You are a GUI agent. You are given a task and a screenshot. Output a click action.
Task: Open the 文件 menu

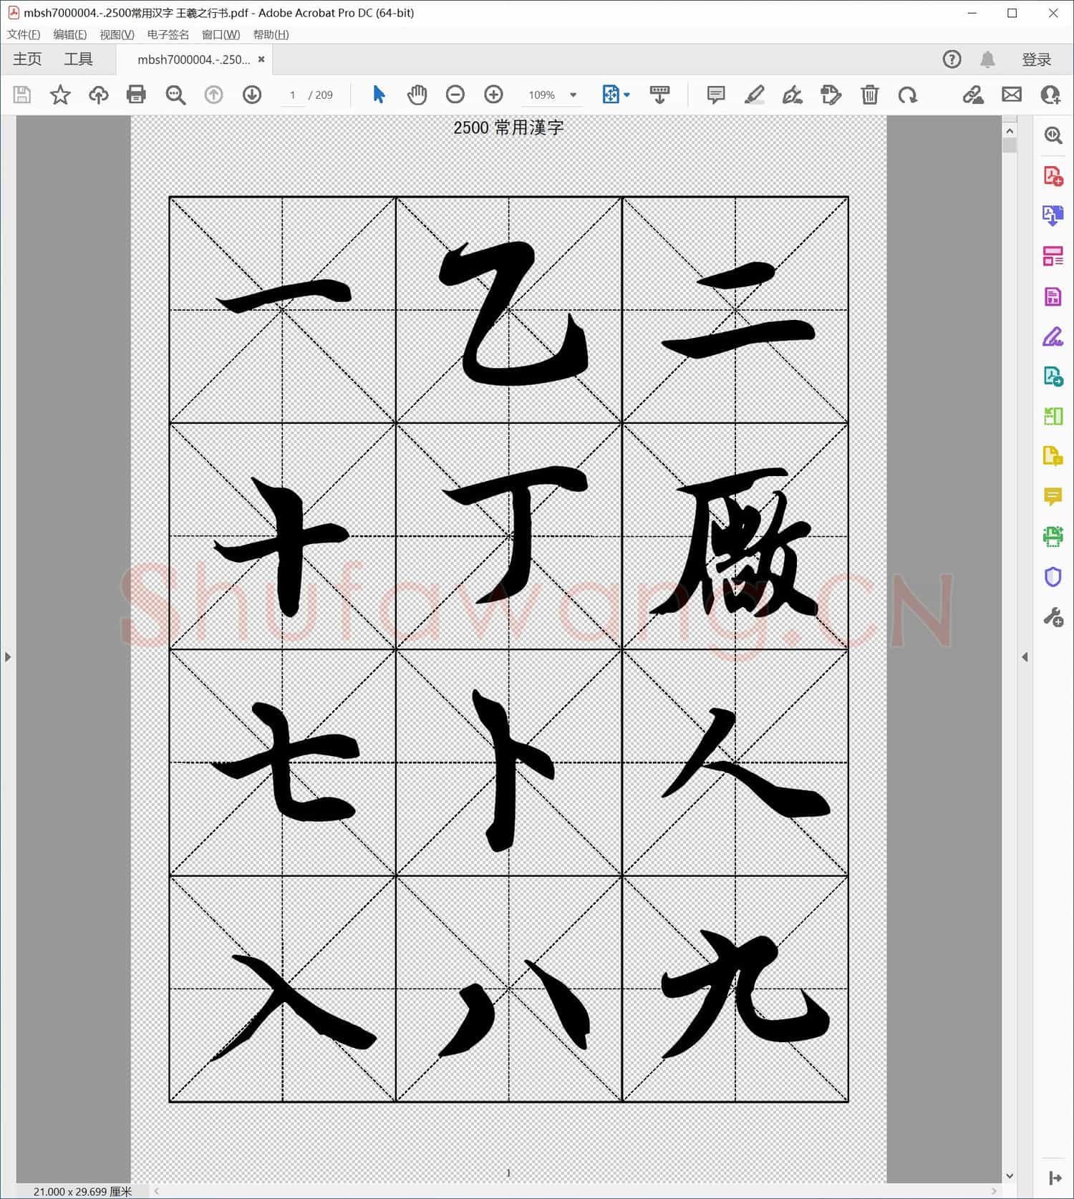point(24,34)
